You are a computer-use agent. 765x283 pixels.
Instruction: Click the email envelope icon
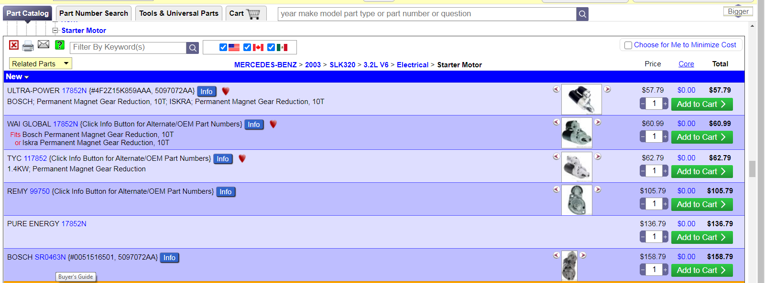tap(44, 44)
